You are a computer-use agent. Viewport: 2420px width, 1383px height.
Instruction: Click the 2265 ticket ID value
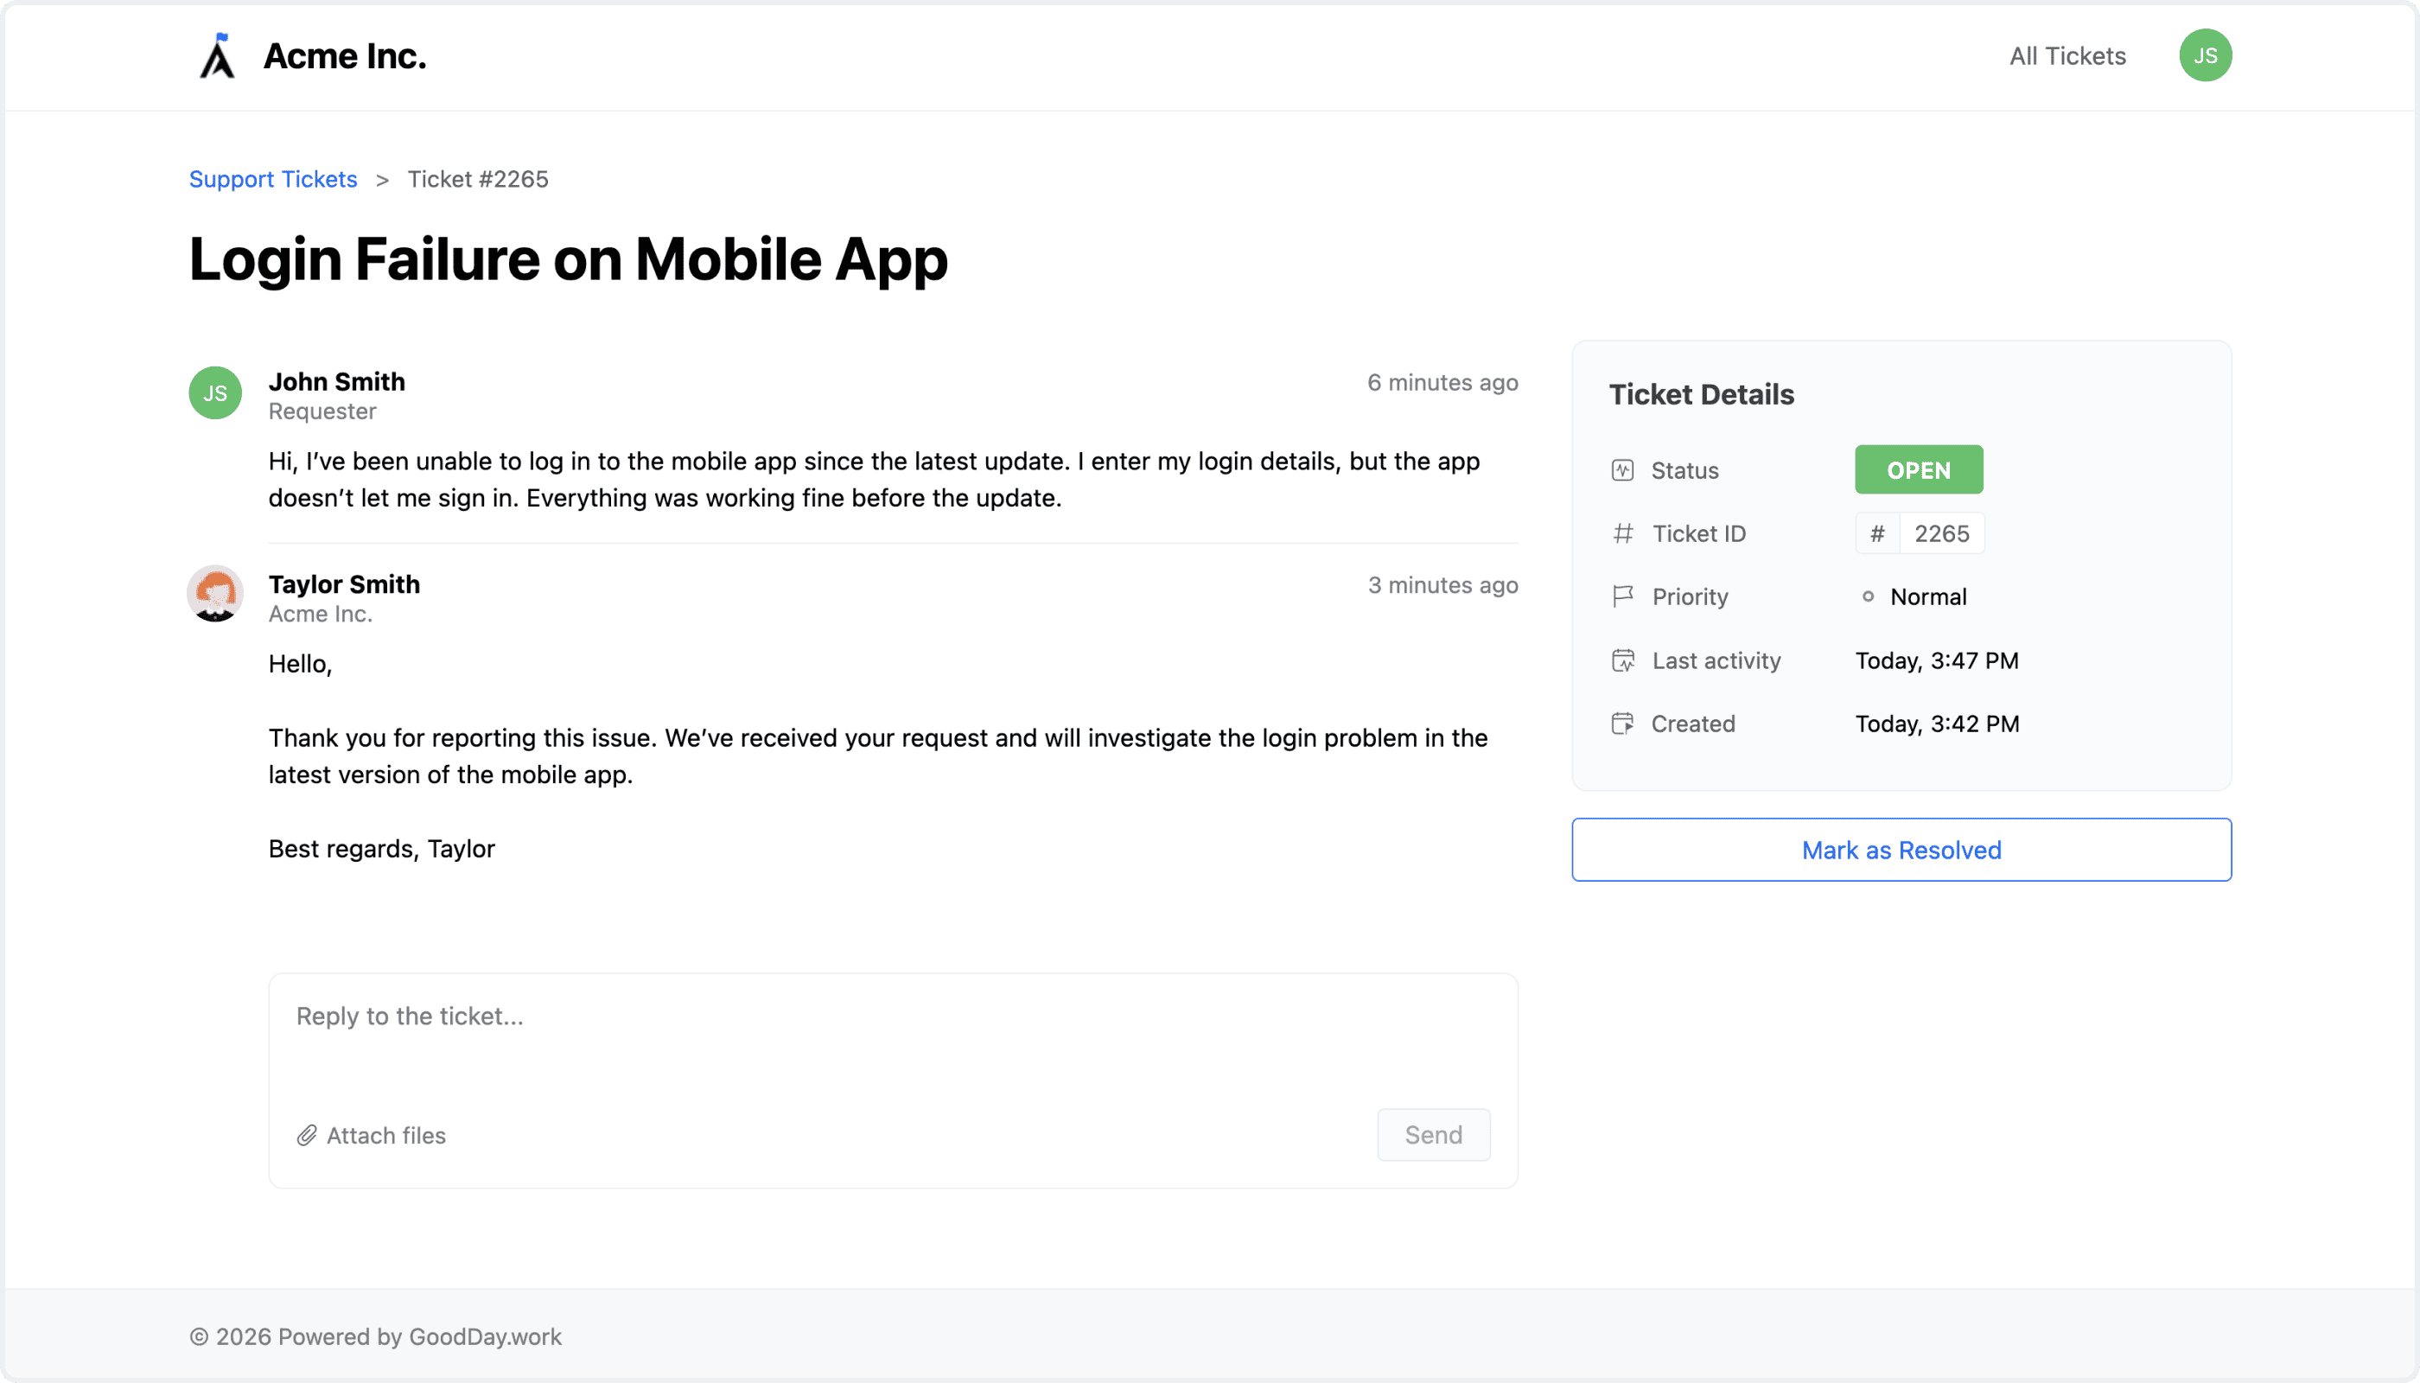click(1940, 534)
